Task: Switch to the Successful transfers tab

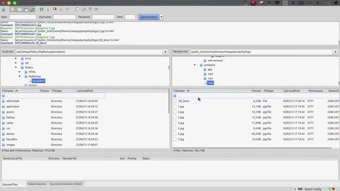Action: (66, 184)
